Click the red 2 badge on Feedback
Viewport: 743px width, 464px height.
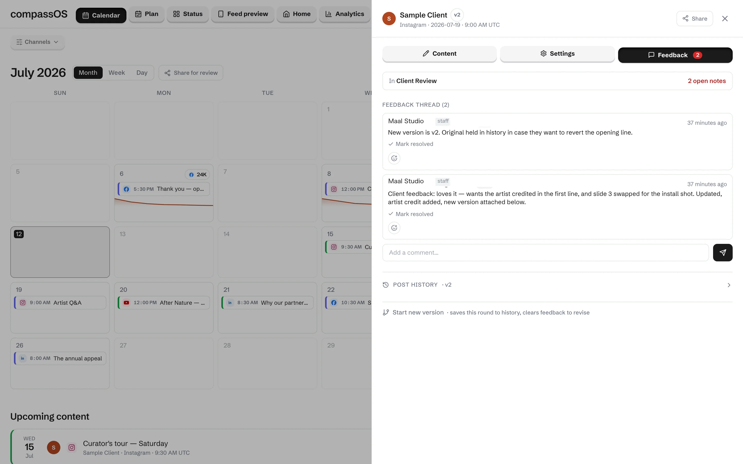[x=697, y=55]
